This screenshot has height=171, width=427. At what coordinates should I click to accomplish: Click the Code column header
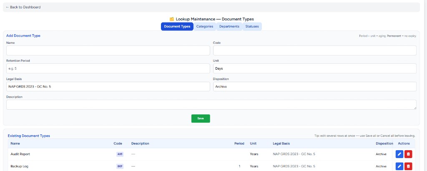[118, 143]
